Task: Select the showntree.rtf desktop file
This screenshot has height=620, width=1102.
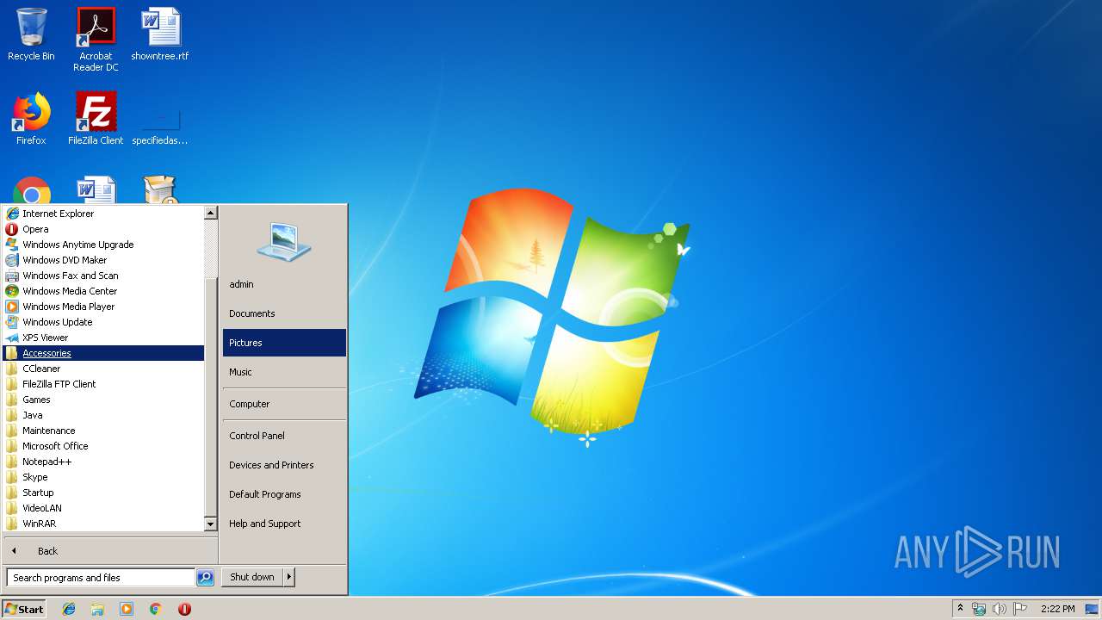Action: pyautogui.click(x=160, y=35)
